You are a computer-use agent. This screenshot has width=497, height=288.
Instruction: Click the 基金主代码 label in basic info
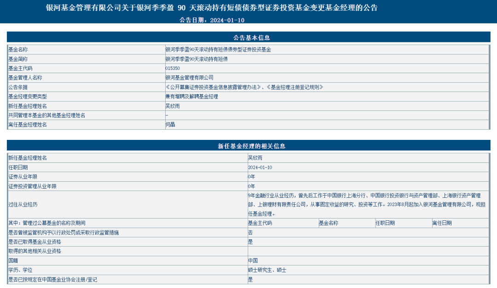[x=20, y=69]
